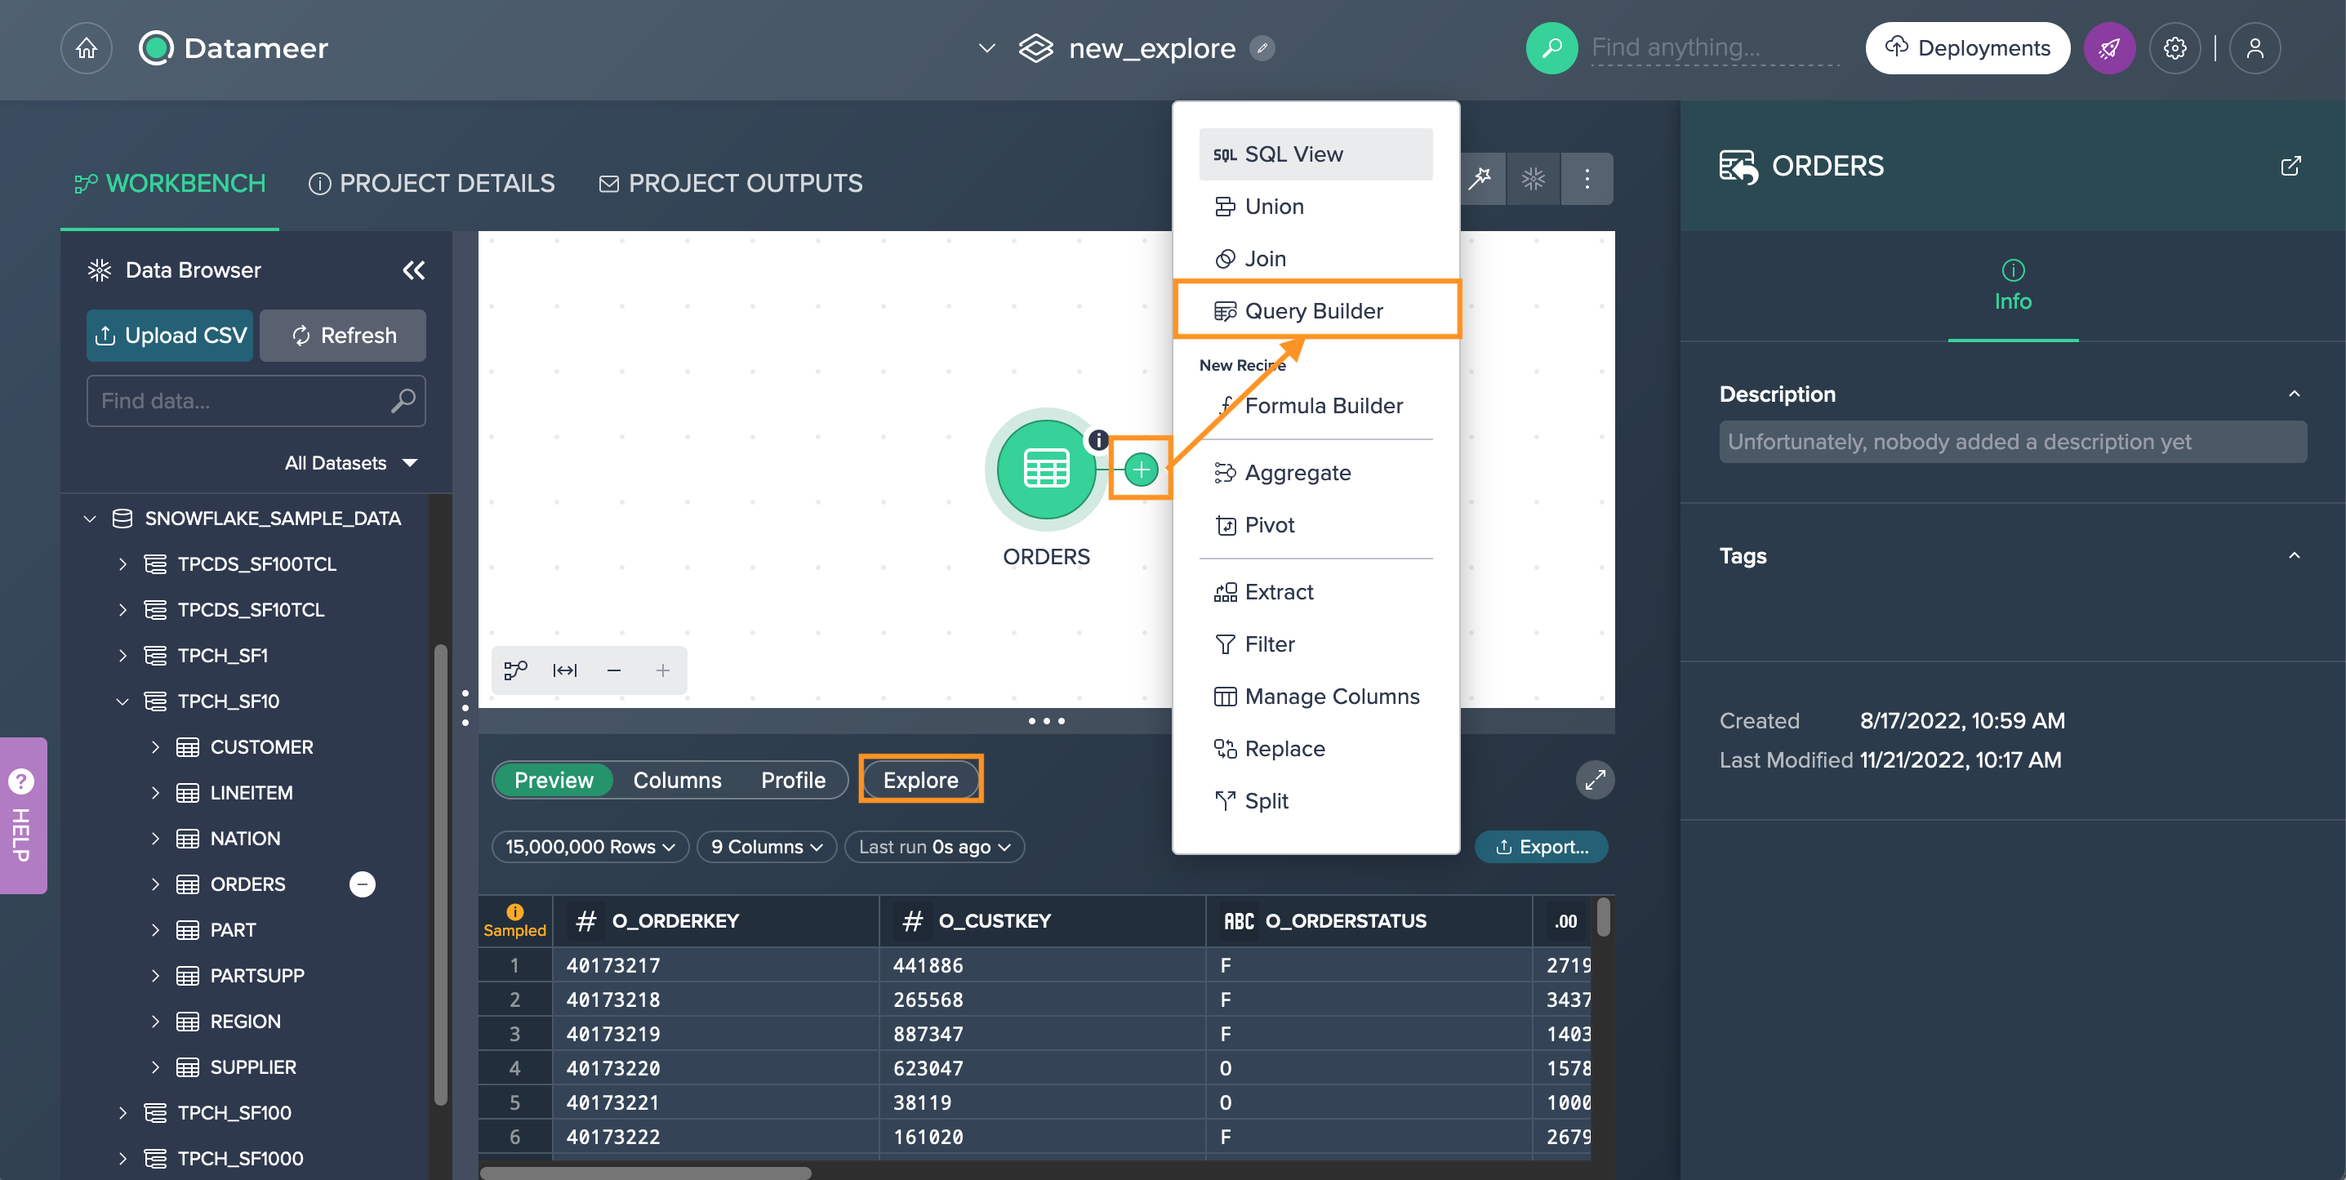The image size is (2346, 1180).
Task: Click the Explore button
Action: click(x=921, y=781)
